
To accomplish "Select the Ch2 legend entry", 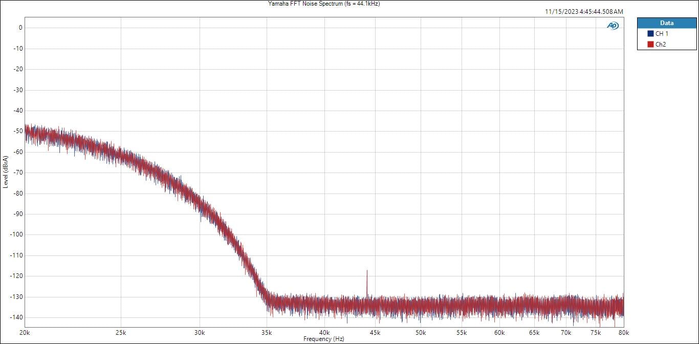I will point(667,45).
